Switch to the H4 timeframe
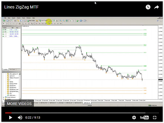Image resolution: width=164 pixels, height=123 pixels. pyautogui.click(x=52, y=24)
